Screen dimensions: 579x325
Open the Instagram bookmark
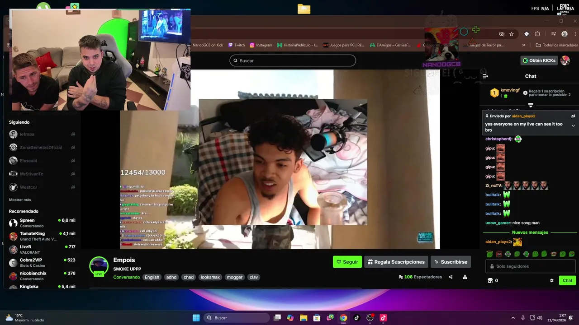point(261,45)
